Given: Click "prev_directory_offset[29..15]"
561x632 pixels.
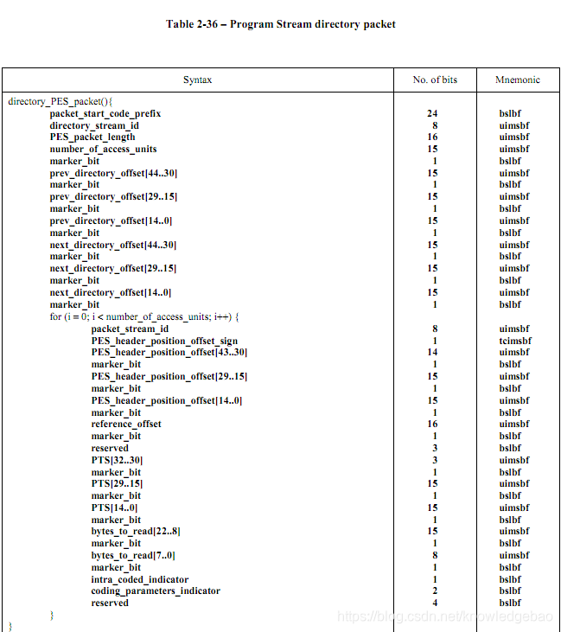Looking at the screenshot, I should 113,197.
